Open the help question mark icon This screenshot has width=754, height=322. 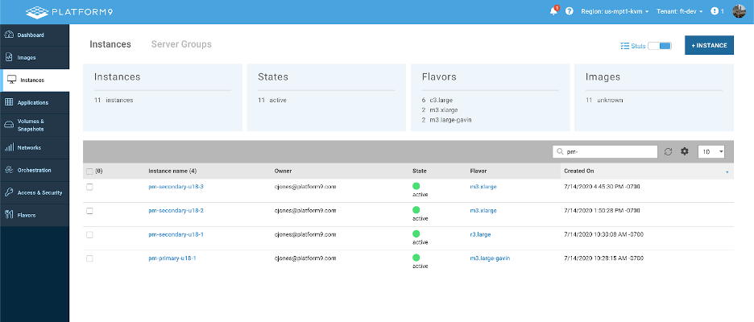coord(570,12)
